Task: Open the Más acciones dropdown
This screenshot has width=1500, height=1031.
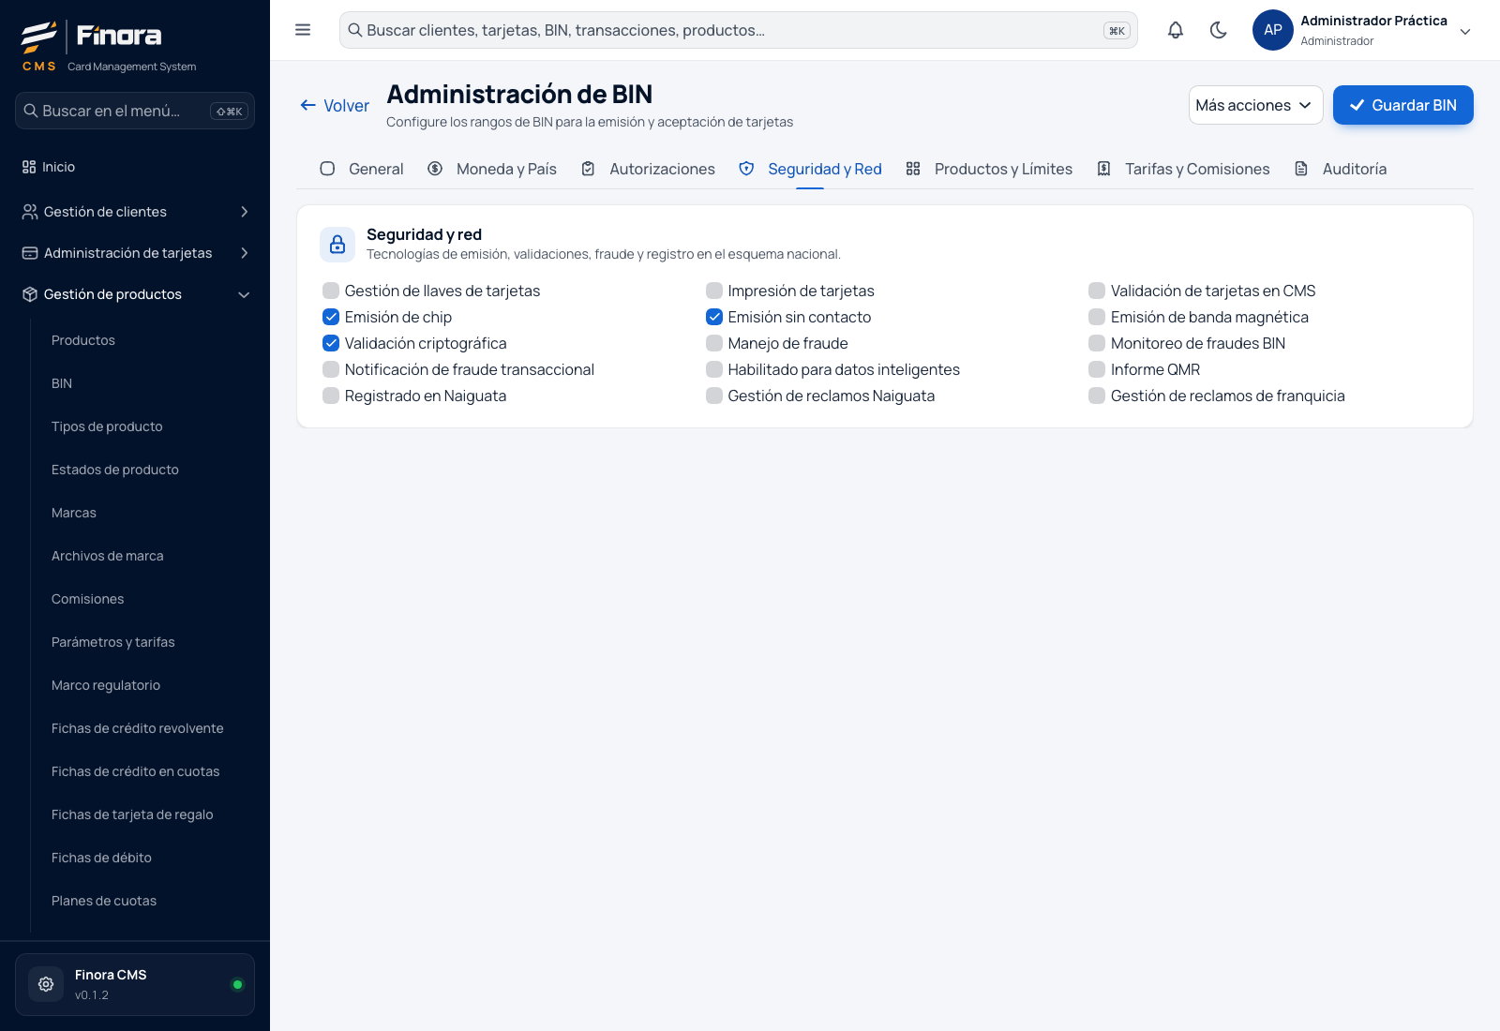Action: click(1255, 105)
